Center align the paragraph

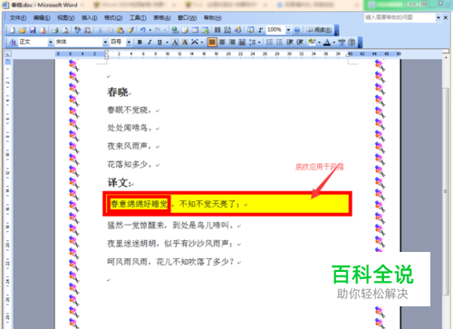click(x=222, y=42)
